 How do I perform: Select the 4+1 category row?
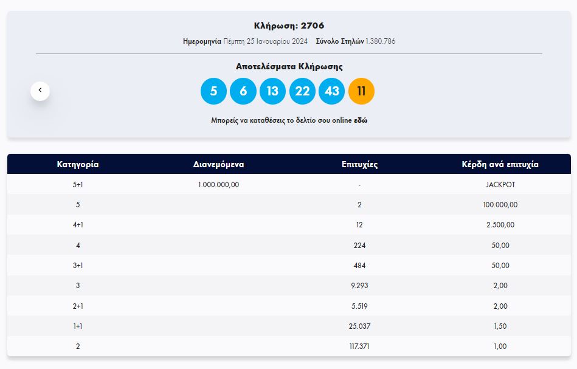coord(78,225)
